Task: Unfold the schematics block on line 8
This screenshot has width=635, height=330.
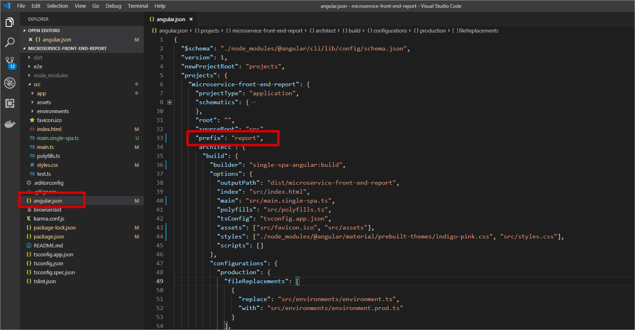Action: tap(169, 102)
